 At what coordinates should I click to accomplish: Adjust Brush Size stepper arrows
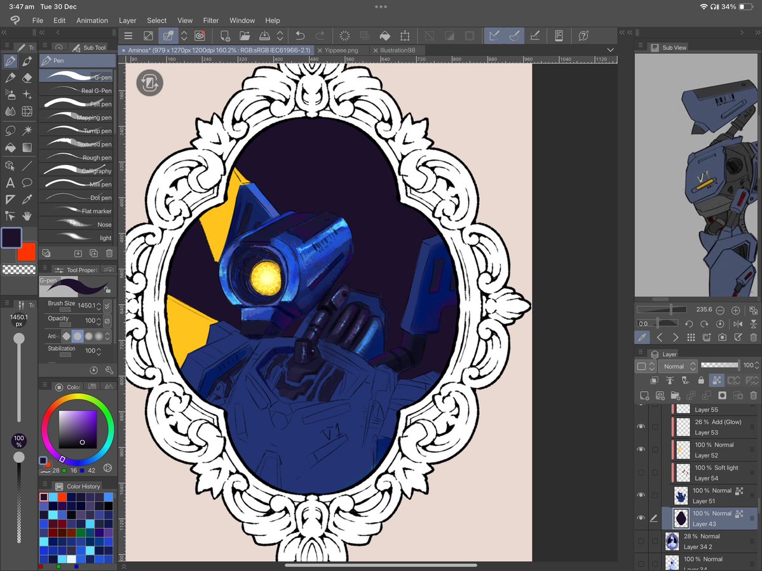coord(99,306)
